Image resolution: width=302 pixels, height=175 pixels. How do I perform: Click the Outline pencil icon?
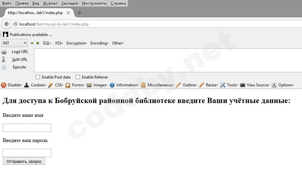pyautogui.click(x=178, y=85)
